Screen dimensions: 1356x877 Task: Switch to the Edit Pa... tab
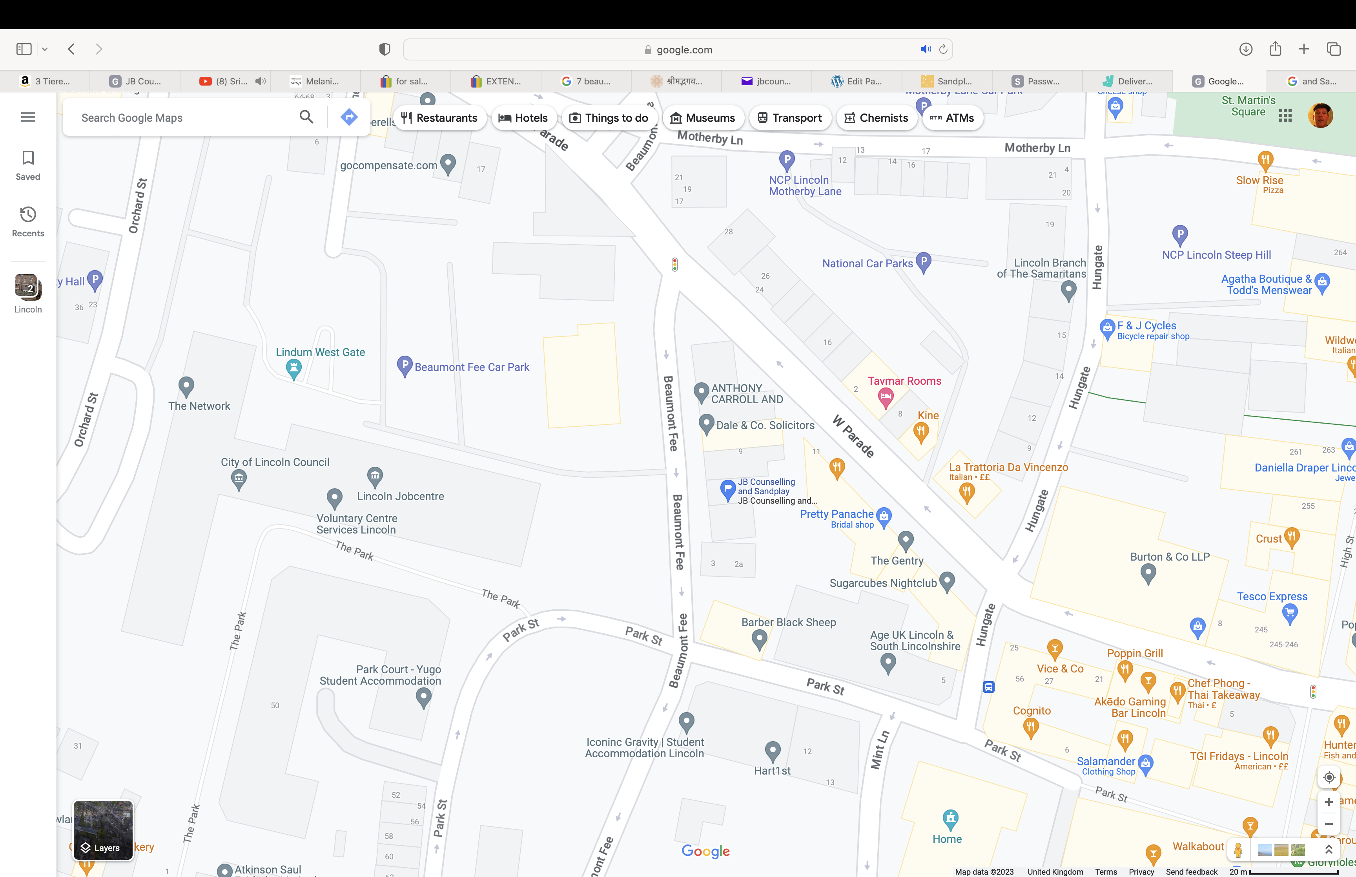[x=857, y=81]
